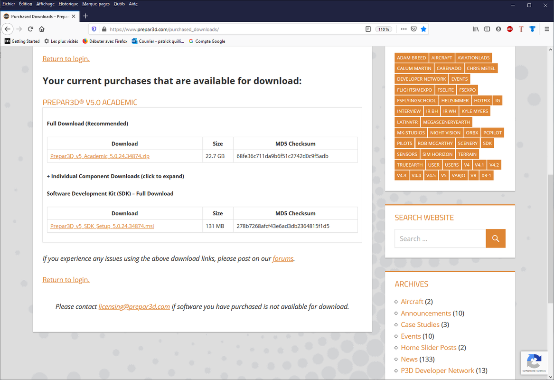Open the Firefox account icon
The width and height of the screenshot is (554, 380).
pos(498,29)
